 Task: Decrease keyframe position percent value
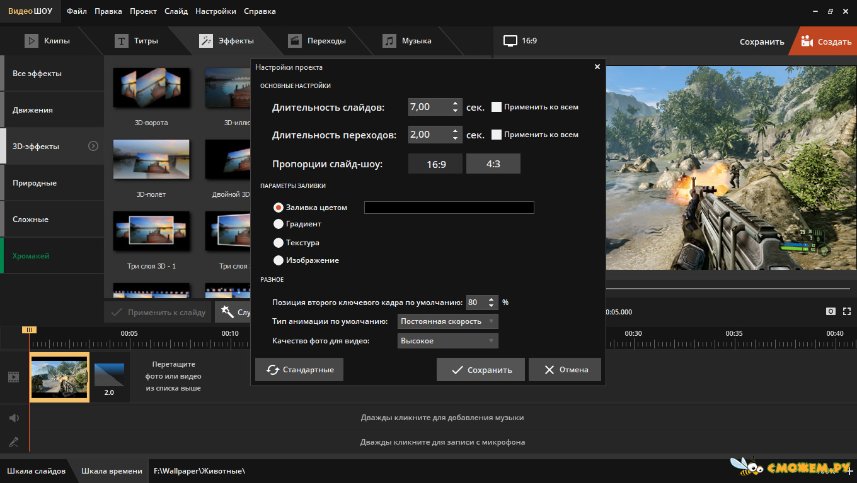pos(493,306)
